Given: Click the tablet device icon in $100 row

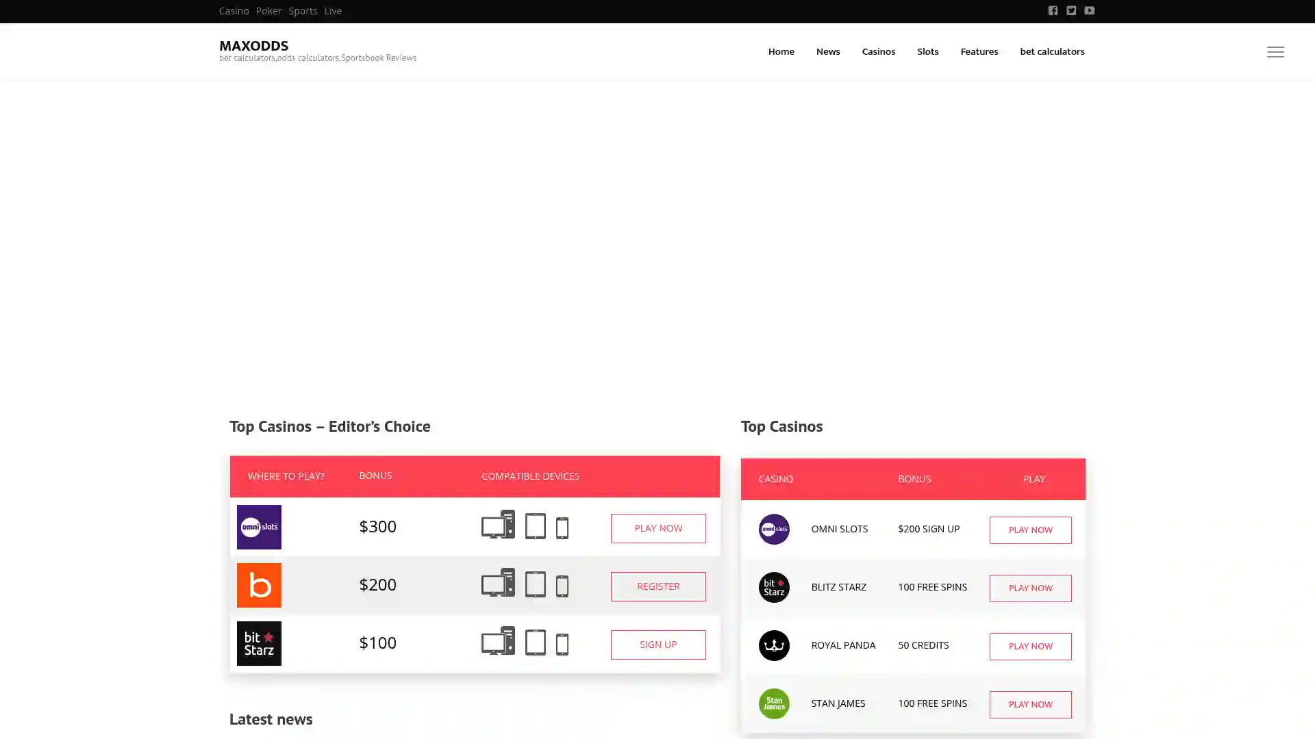Looking at the screenshot, I should click(x=535, y=642).
